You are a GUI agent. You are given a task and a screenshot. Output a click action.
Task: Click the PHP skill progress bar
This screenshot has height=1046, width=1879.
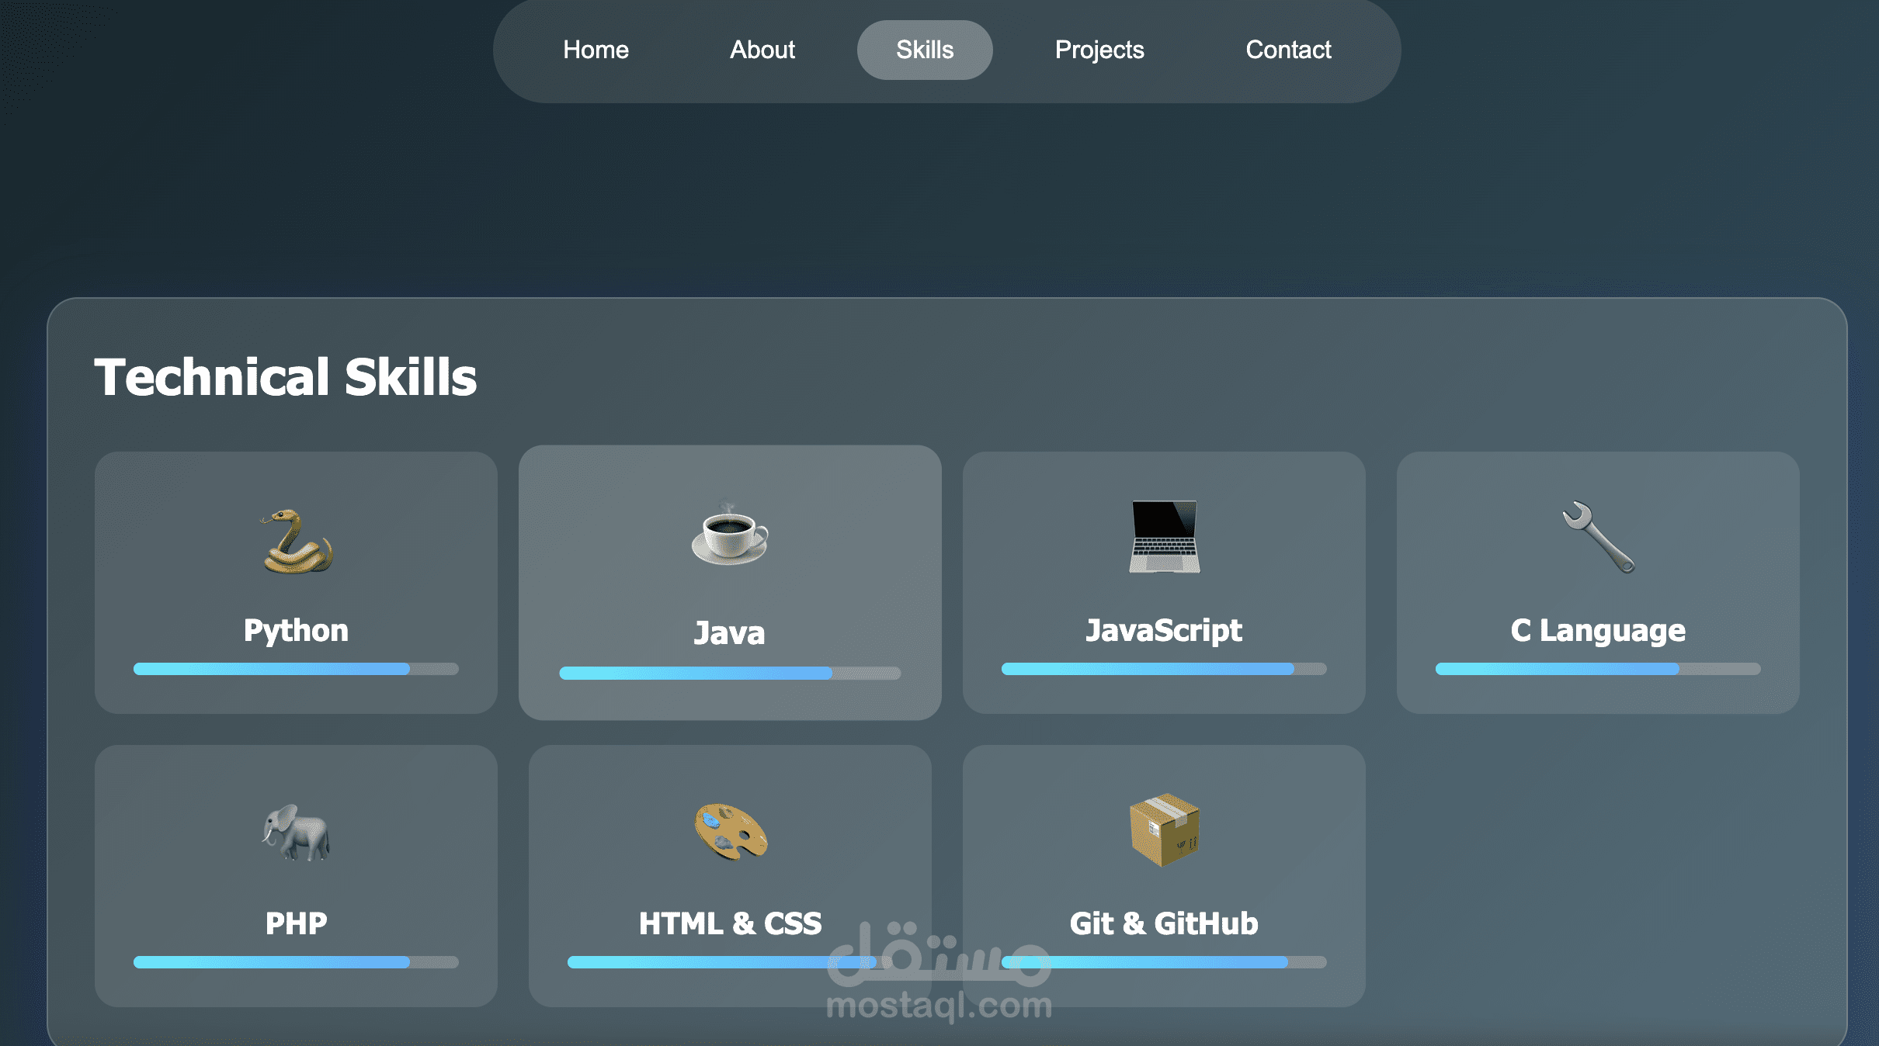pos(296,962)
